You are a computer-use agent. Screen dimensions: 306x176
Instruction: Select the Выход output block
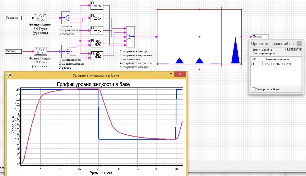coord(260,37)
